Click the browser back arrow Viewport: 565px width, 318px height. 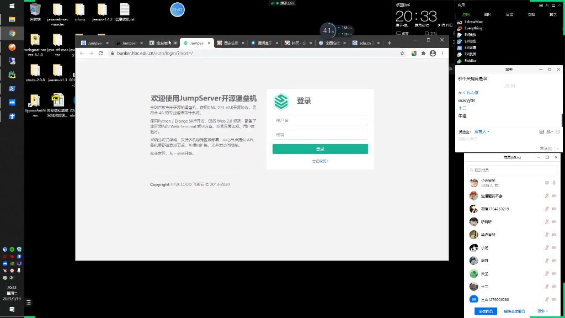tap(82, 54)
